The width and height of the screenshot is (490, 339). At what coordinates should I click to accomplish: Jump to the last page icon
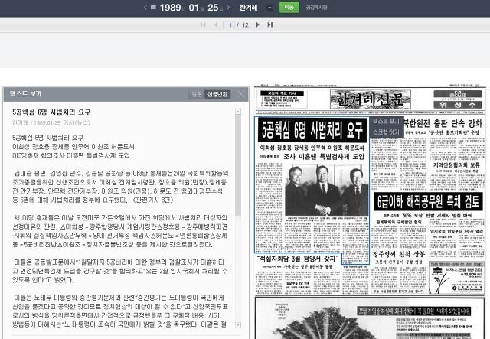(270, 24)
